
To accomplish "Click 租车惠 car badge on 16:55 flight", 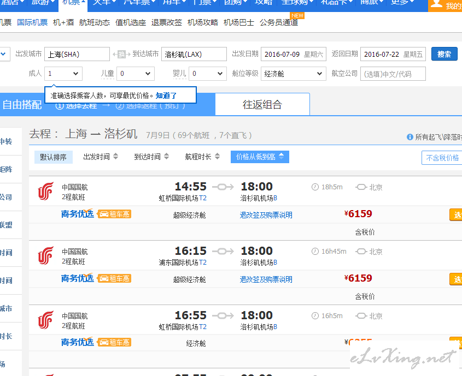I will (114, 343).
